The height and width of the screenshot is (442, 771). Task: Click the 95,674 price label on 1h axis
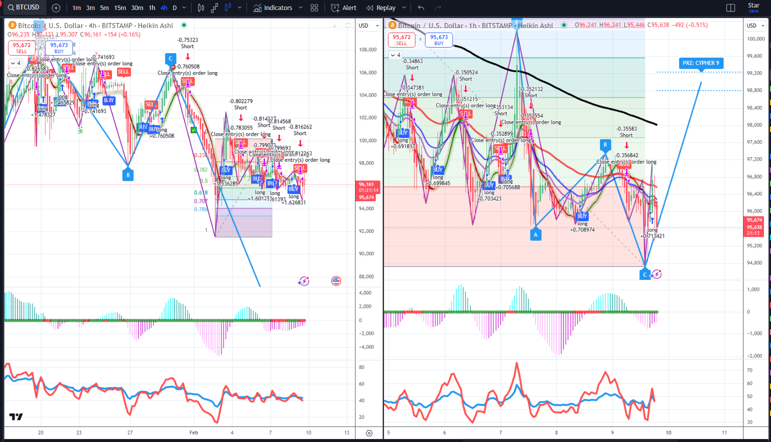coord(754,220)
